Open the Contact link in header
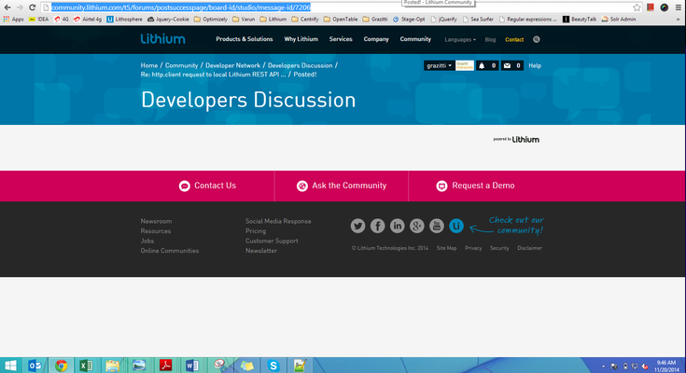Viewport: 686px width, 373px height. (x=514, y=40)
